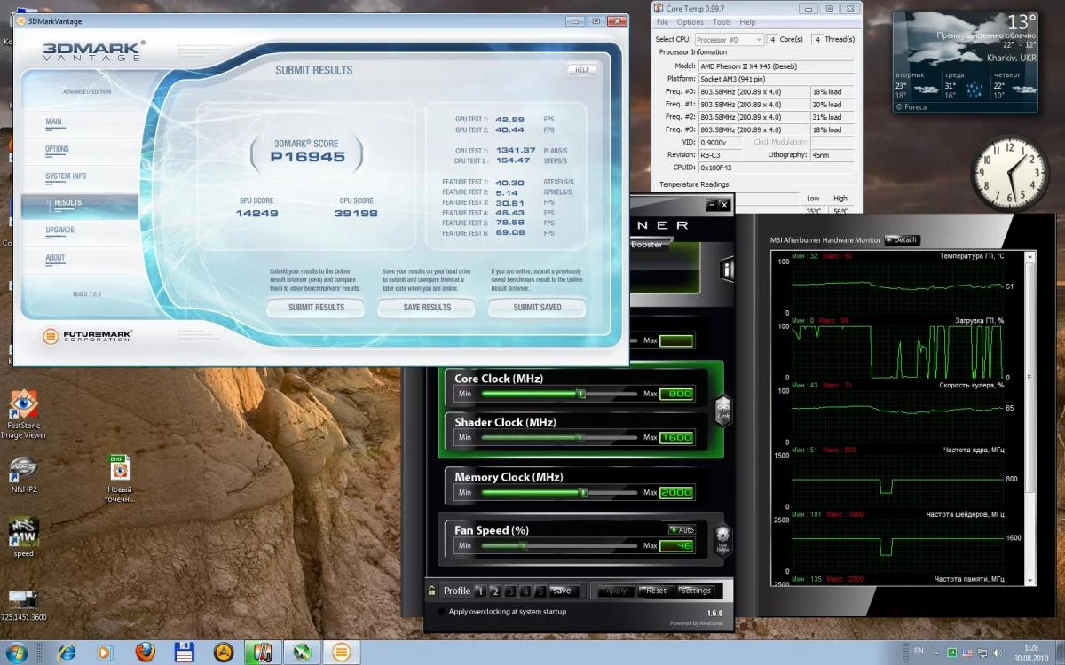Open NfsHP2 desktop shortcut

(24, 468)
